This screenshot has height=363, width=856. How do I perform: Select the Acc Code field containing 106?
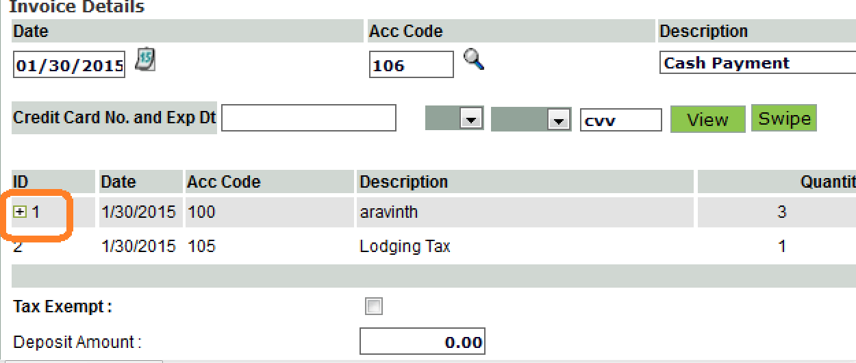(412, 65)
